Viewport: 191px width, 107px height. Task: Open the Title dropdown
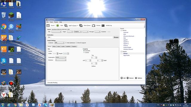point(56,32)
